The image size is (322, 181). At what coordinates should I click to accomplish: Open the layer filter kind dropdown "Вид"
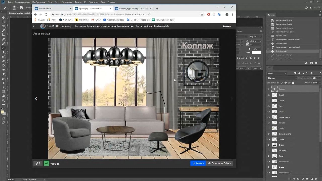[x=277, y=73]
